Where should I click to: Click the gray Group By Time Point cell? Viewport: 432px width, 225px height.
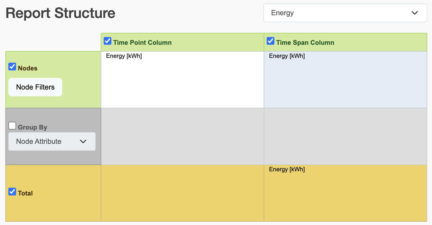coord(182,136)
